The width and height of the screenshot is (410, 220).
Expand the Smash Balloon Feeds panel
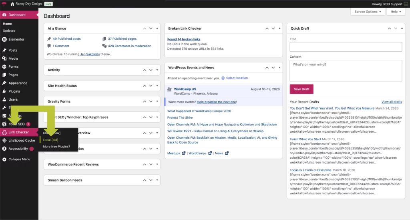pos(157,180)
